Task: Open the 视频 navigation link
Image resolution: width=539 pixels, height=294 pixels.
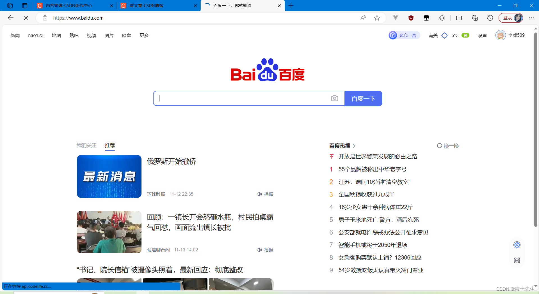Action: tap(92, 35)
